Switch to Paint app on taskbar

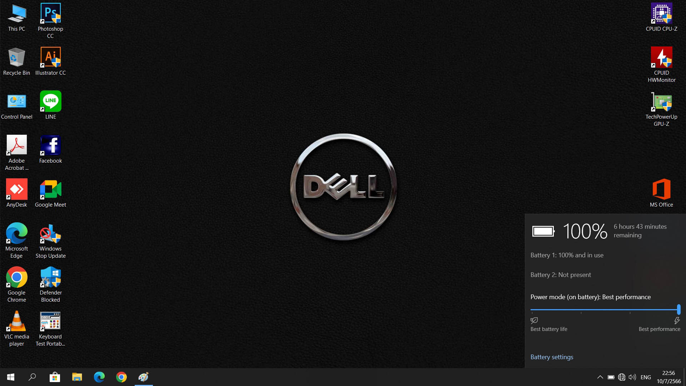144,377
